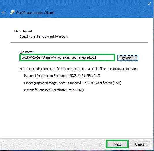
Task: Click the Note about multiple certificates
Action: pyautogui.click(x=78, y=69)
